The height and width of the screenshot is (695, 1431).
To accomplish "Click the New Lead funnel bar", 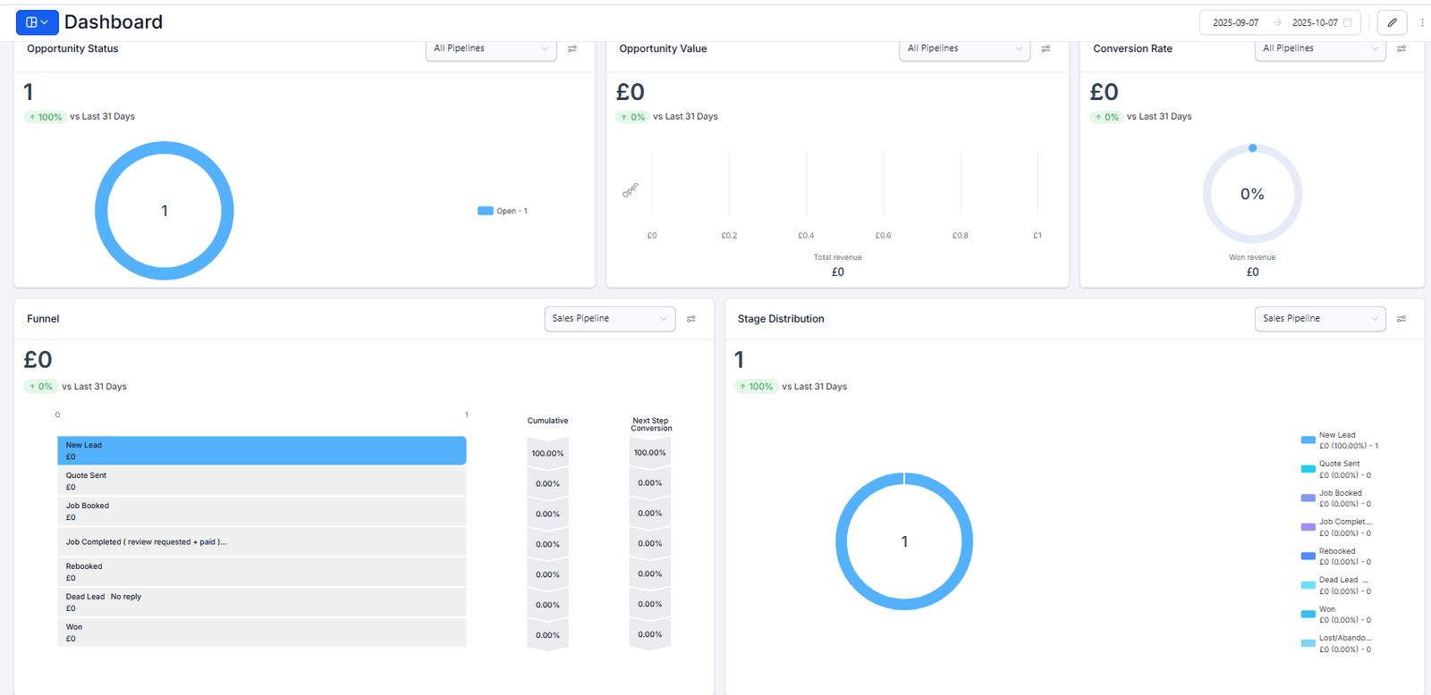I will pos(261,450).
